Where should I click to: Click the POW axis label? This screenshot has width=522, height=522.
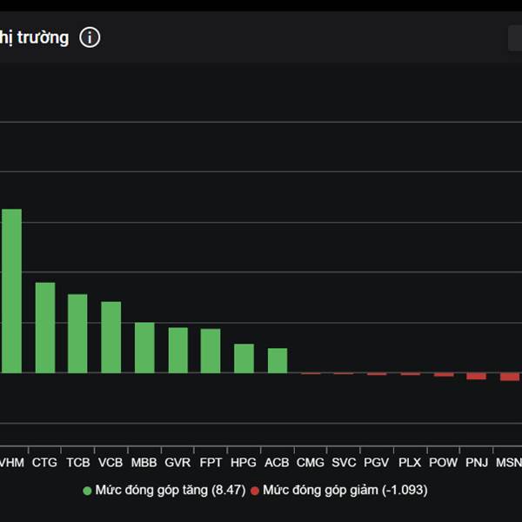click(x=443, y=463)
